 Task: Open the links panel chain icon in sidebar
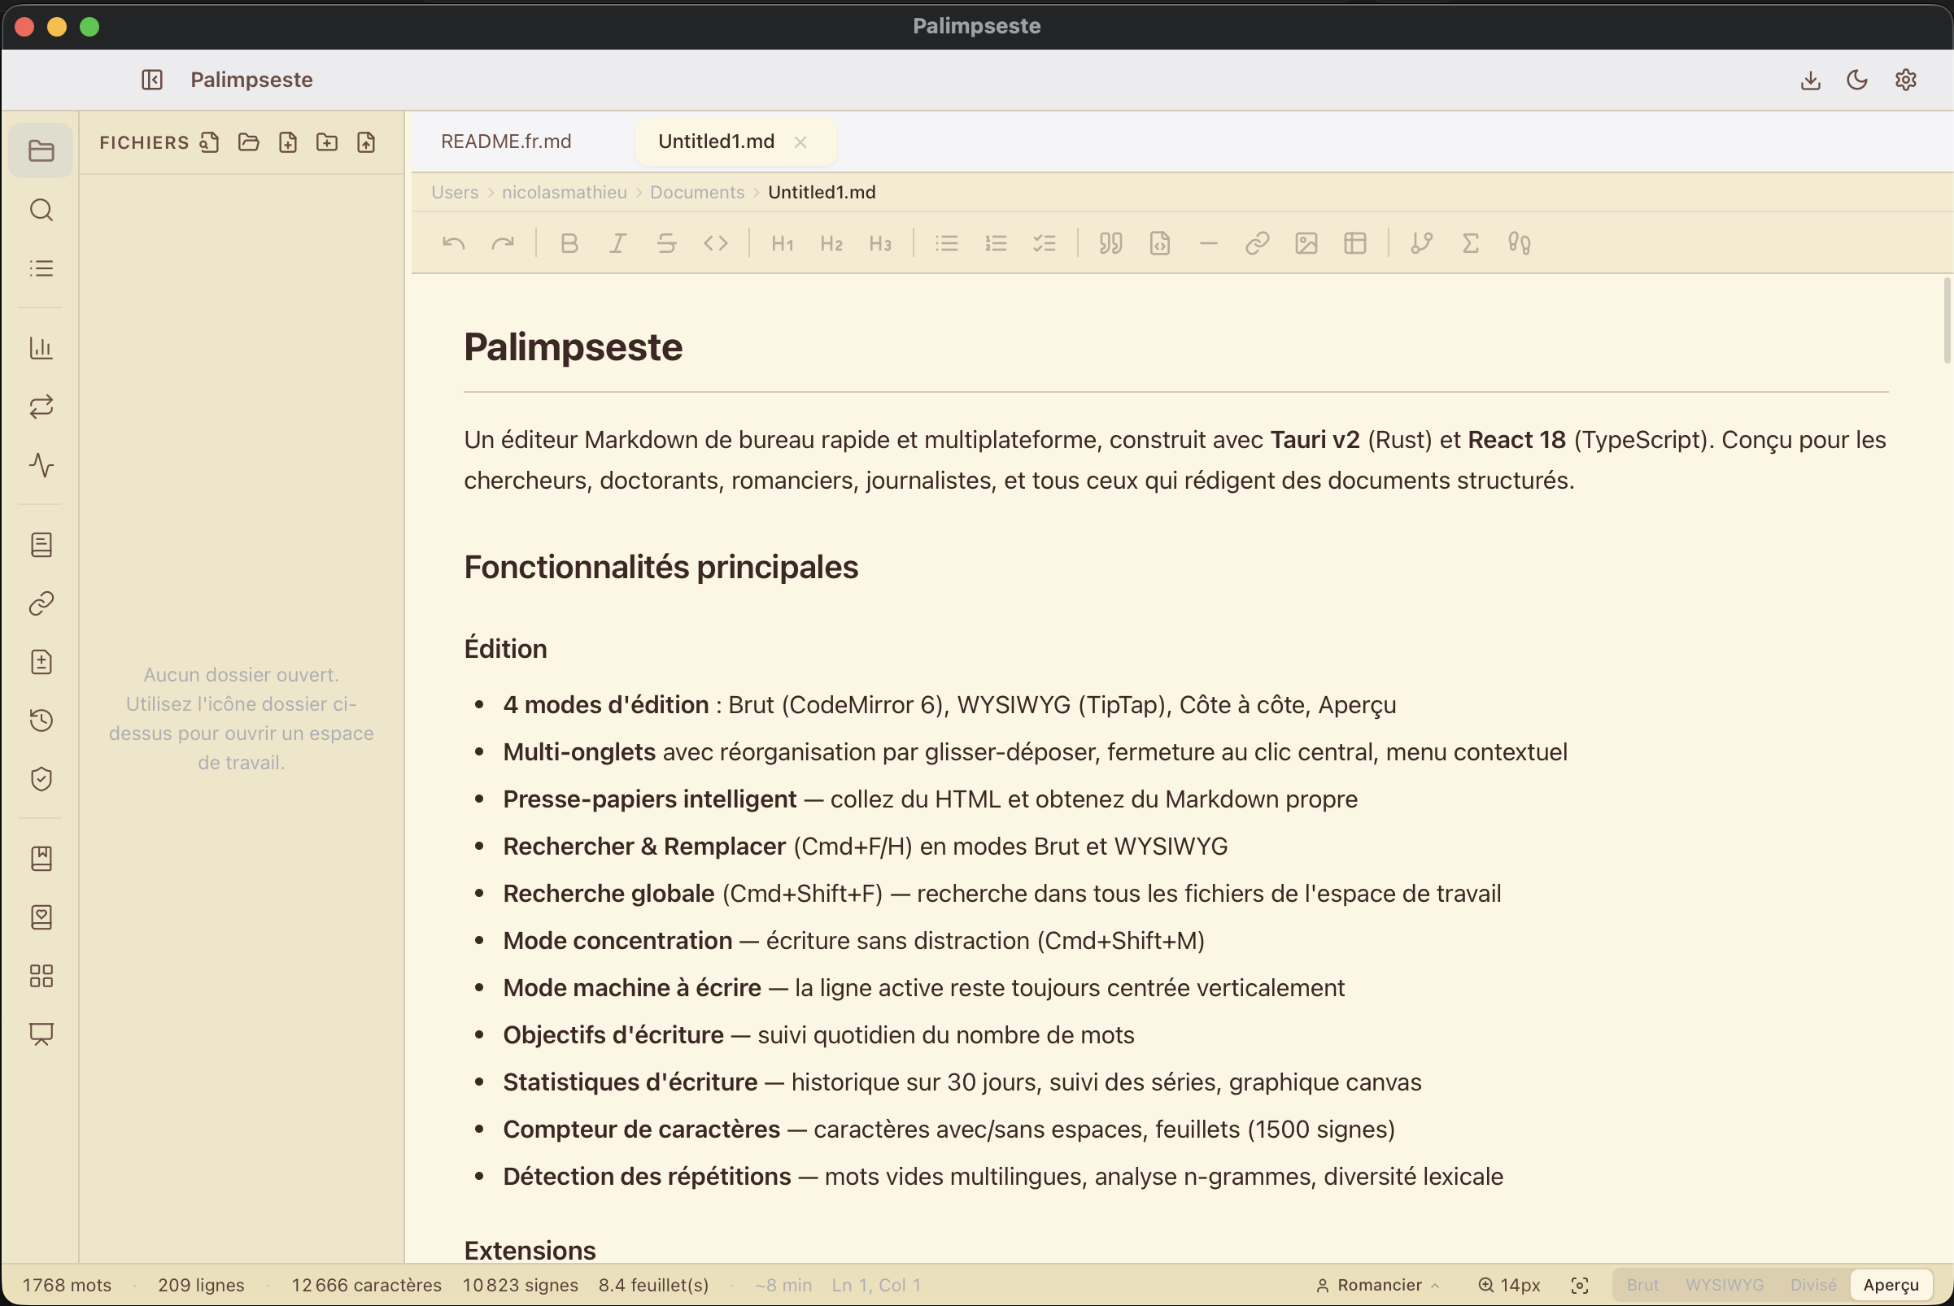[41, 603]
